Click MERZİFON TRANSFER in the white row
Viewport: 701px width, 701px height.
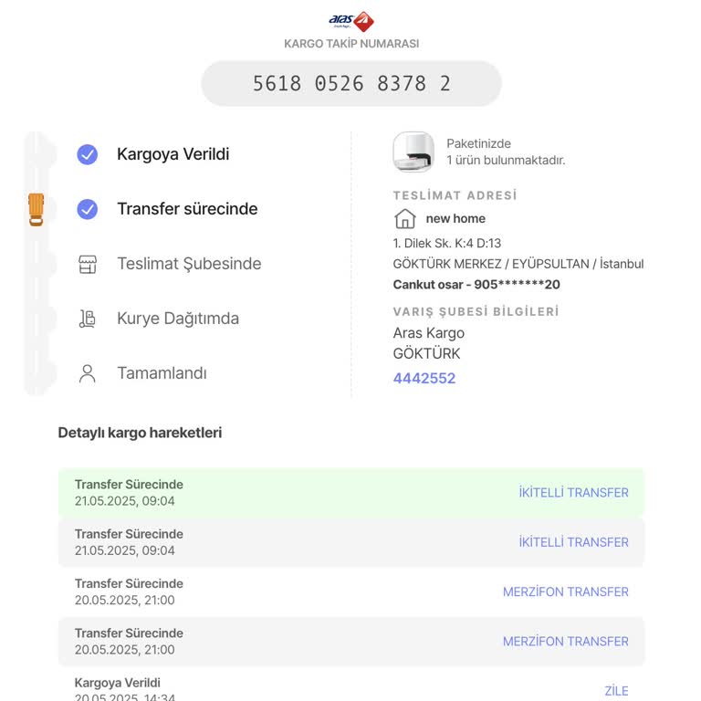pyautogui.click(x=566, y=591)
